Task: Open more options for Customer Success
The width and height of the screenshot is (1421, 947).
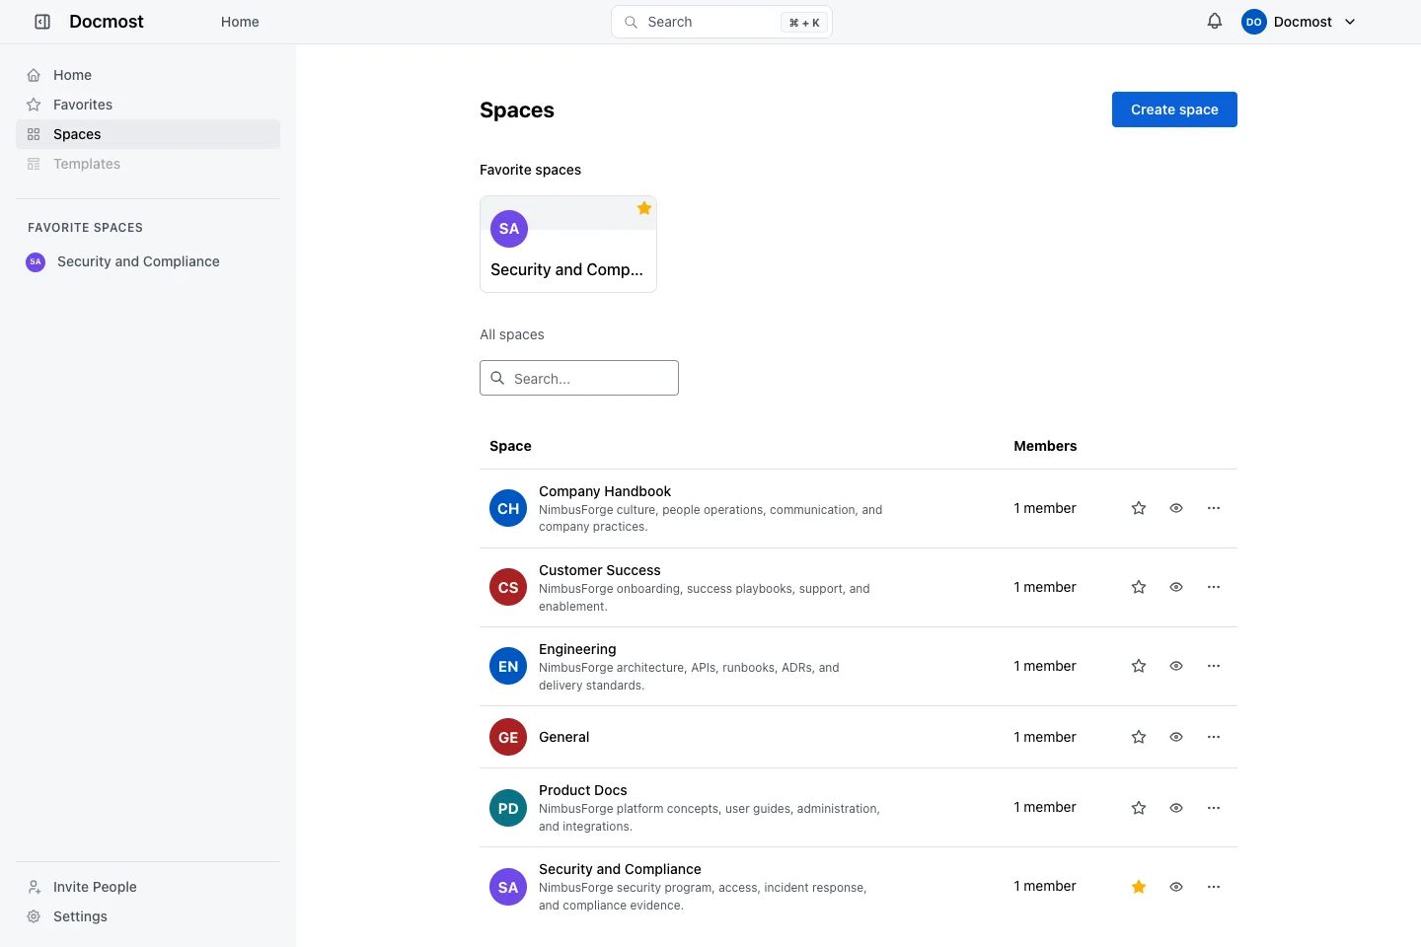Action: (1214, 587)
